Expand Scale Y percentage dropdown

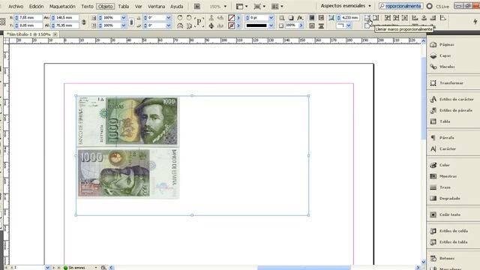123,25
